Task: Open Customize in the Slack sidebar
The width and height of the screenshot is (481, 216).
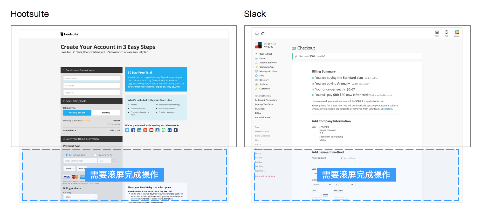Action: 264,89
